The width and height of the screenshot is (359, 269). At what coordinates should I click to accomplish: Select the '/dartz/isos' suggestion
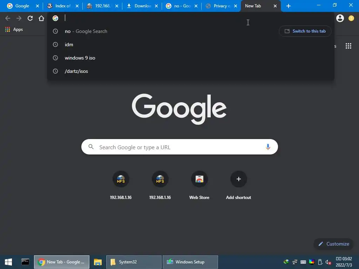pyautogui.click(x=190, y=71)
